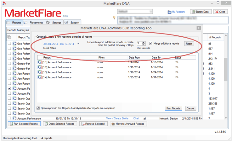Click the 299,388 records value
The width and height of the screenshot is (232, 142).
pos(213,103)
